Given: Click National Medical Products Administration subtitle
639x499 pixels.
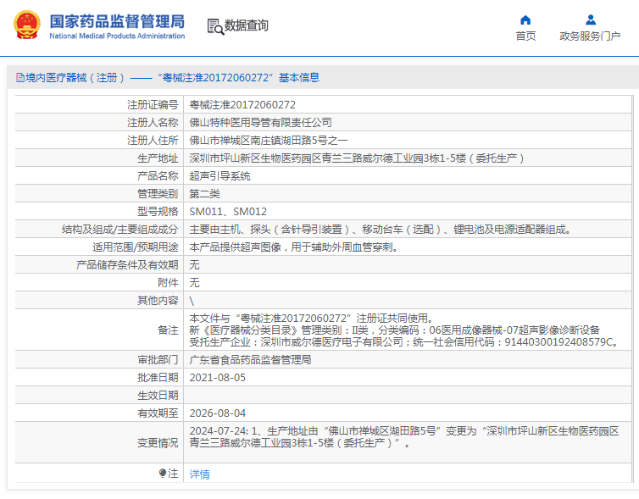Looking at the screenshot, I should [117, 36].
